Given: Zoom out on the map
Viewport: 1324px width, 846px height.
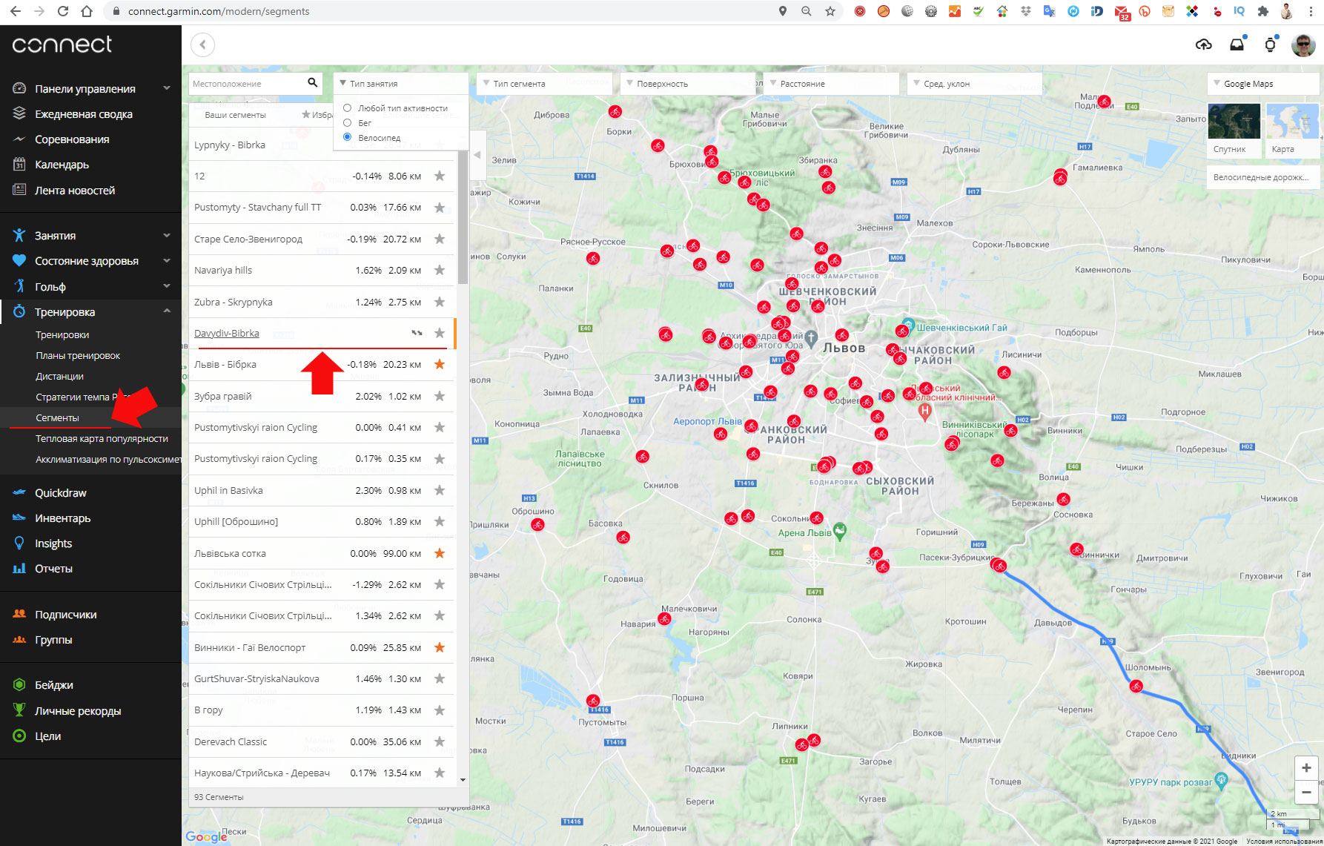Looking at the screenshot, I should click(x=1305, y=792).
